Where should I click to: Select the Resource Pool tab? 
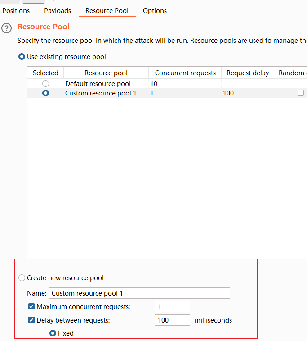(x=107, y=11)
